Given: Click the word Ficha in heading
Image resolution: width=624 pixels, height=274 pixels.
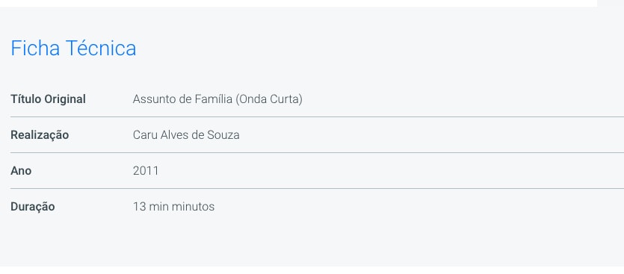Looking at the screenshot, I should click(35, 48).
